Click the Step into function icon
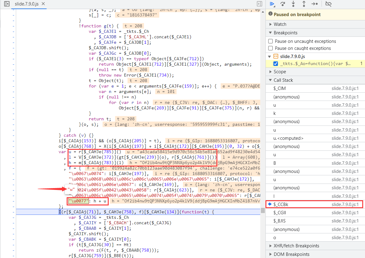Screen dimensions: 365x258 (x=293, y=4)
